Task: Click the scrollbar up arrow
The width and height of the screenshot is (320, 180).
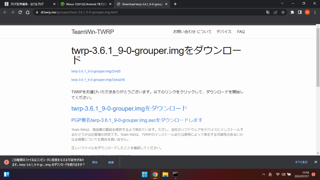Action: pyautogui.click(x=318, y=26)
